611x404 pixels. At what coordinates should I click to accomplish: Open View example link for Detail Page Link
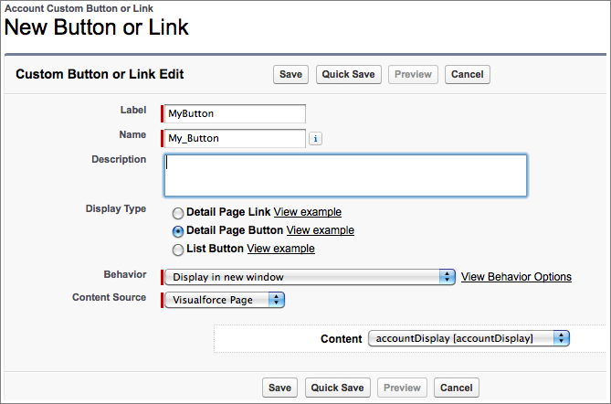(x=308, y=212)
